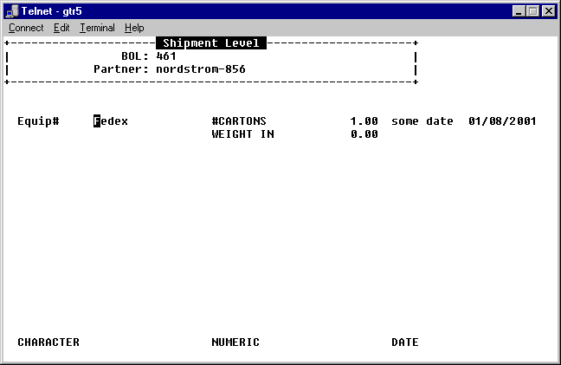The image size is (561, 365).
Task: Click the #CARTONS value 1.00
Action: pos(364,121)
